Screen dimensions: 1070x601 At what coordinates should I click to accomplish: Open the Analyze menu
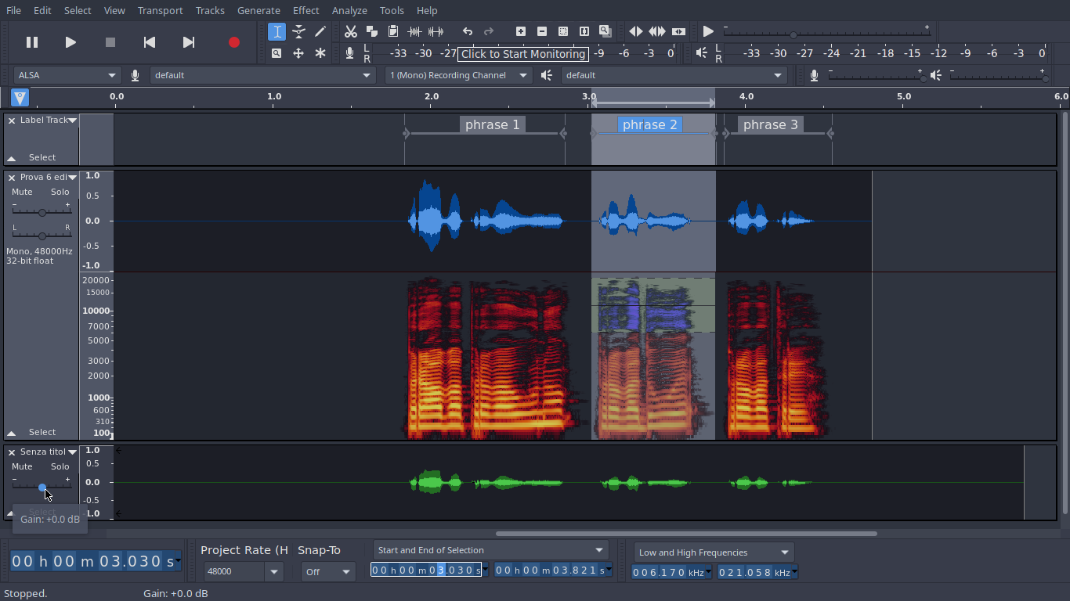click(x=349, y=10)
